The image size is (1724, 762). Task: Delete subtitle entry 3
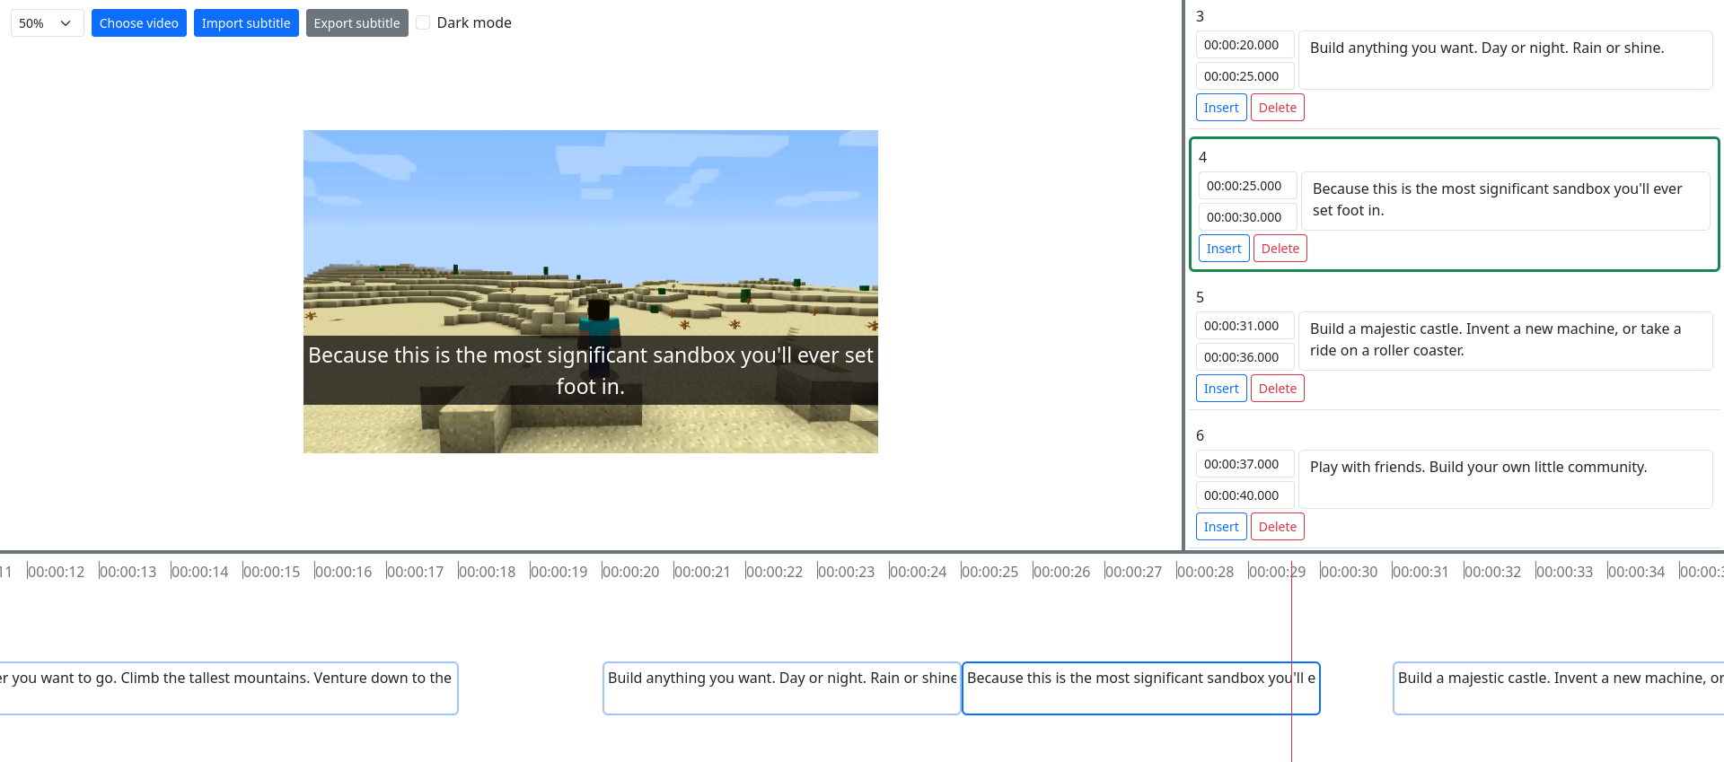[x=1278, y=108]
